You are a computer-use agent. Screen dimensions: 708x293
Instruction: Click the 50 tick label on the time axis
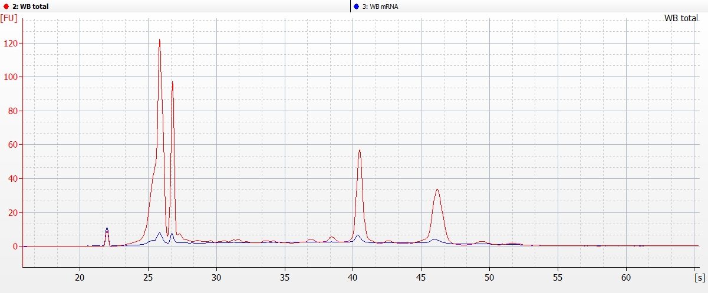[x=489, y=276]
